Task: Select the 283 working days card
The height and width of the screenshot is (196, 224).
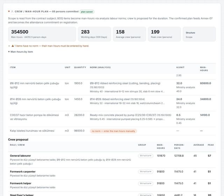Action: 94,34
